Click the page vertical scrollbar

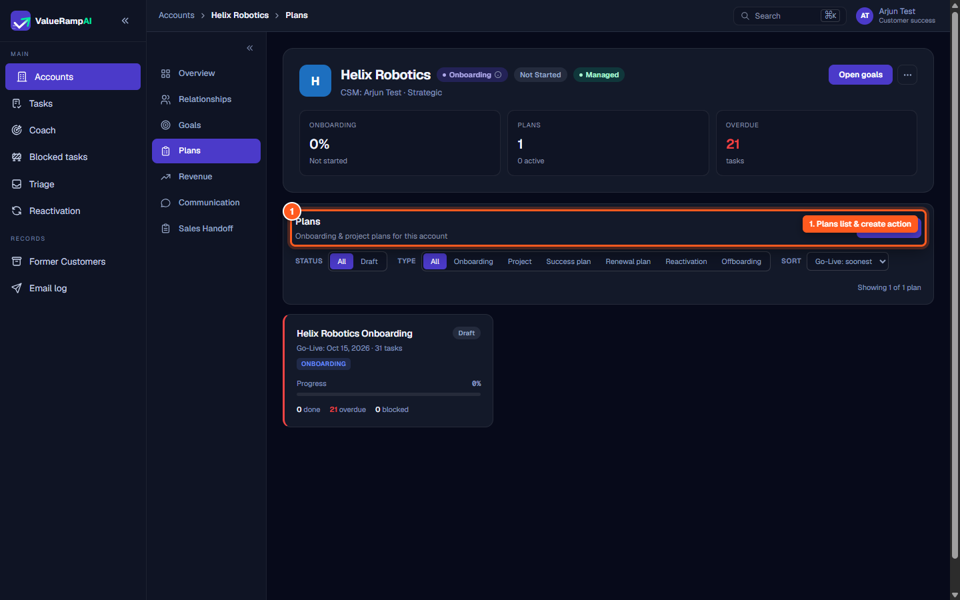point(955,287)
